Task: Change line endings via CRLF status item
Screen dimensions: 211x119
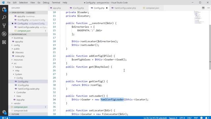Action: [x=189, y=118]
